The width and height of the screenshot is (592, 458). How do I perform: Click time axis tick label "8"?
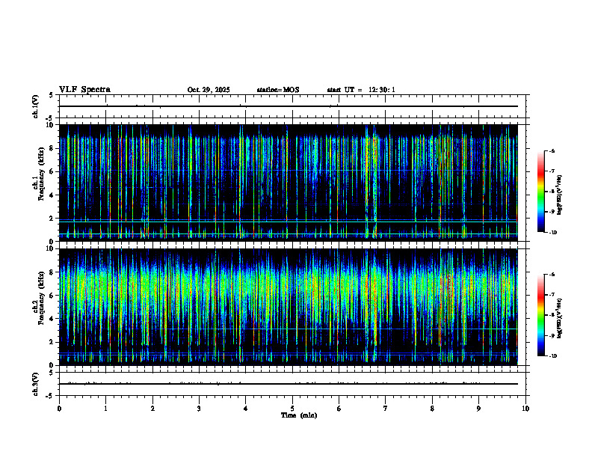pyautogui.click(x=432, y=409)
